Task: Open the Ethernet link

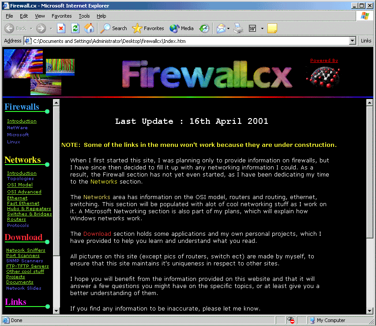Action: 17,198
